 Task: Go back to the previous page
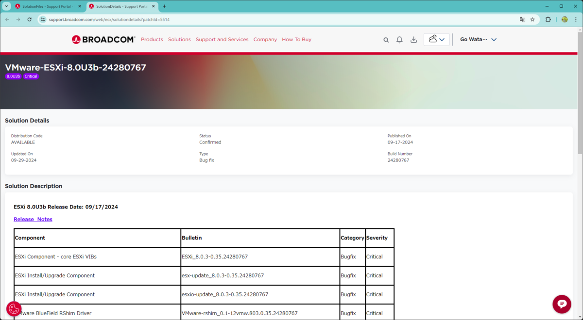tap(7, 19)
